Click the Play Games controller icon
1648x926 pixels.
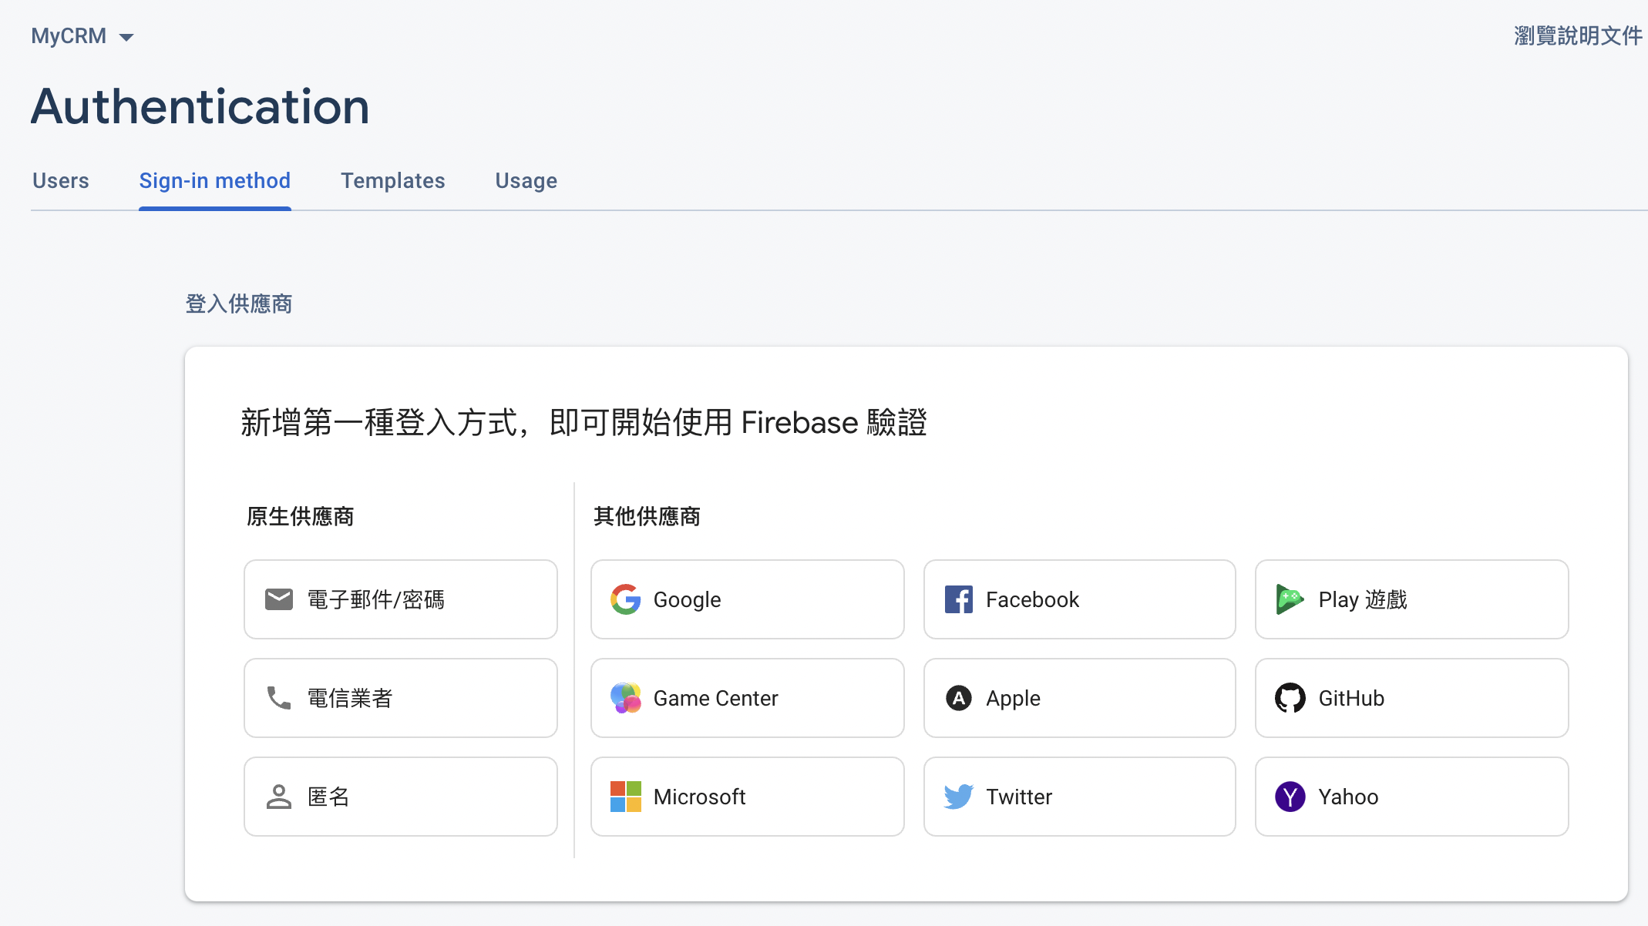(x=1290, y=599)
